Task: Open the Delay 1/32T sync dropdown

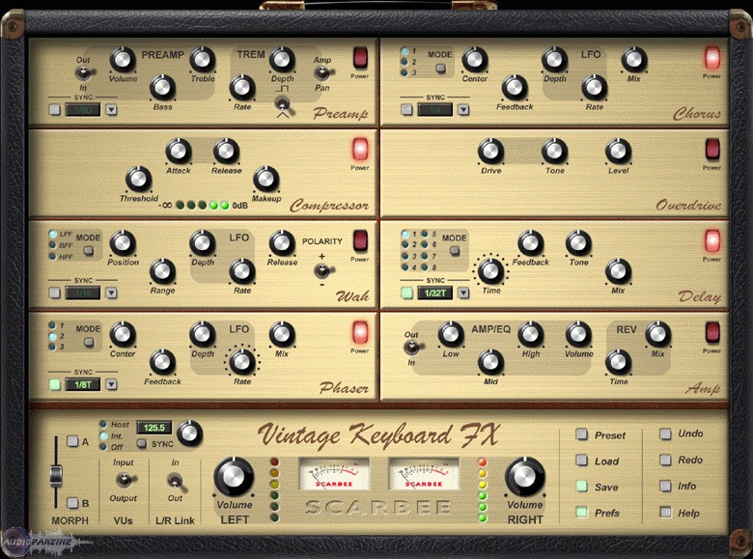Action: point(463,293)
